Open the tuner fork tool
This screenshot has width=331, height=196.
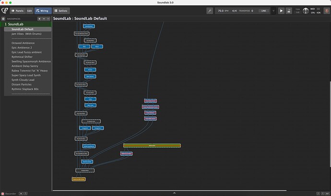(210, 11)
